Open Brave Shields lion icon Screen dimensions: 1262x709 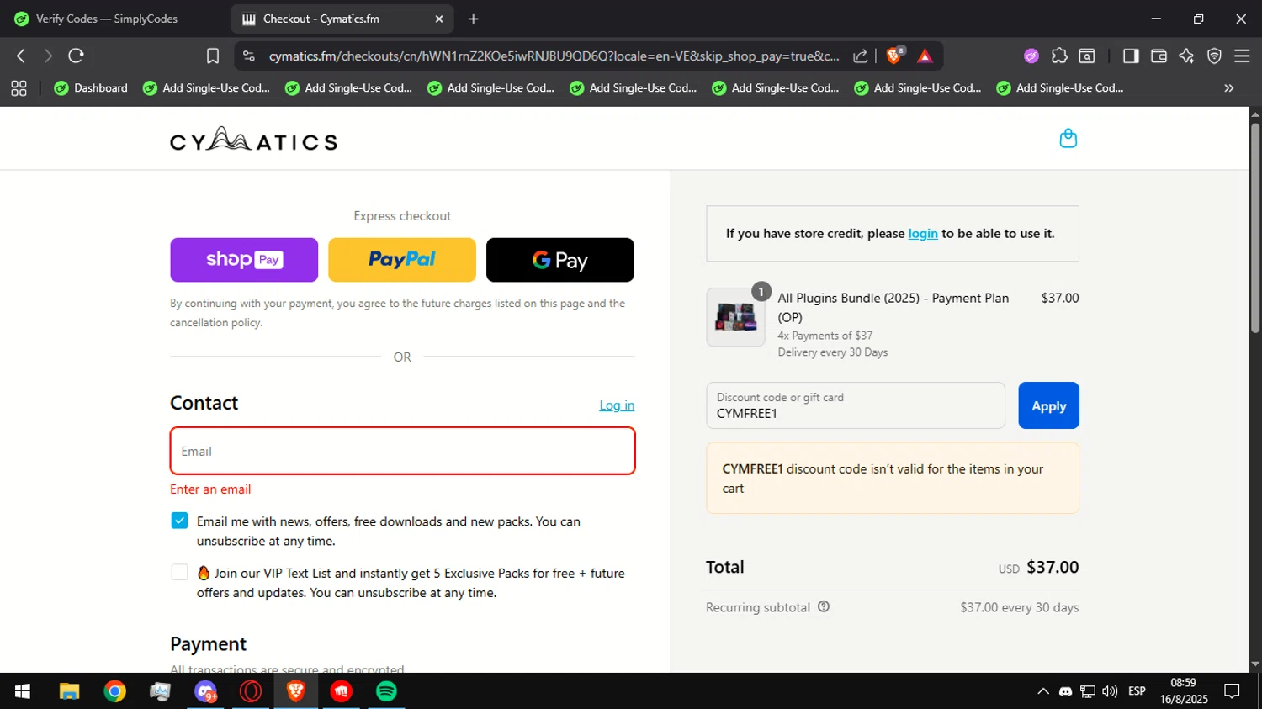(x=894, y=56)
